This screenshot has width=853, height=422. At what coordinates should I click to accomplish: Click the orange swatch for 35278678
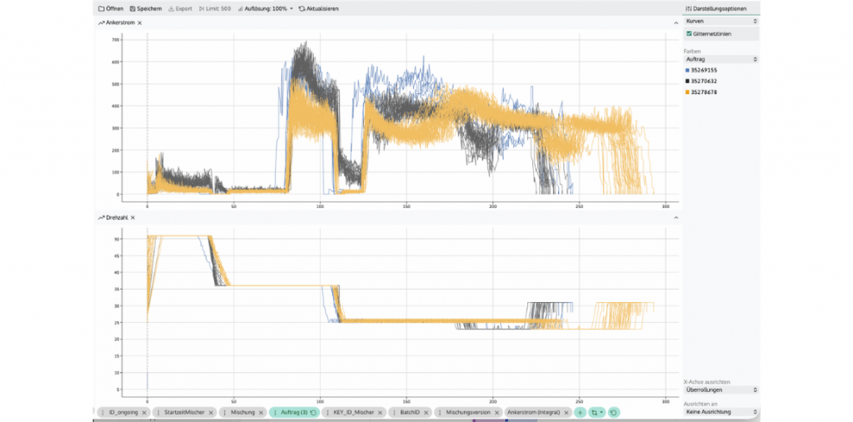click(687, 92)
